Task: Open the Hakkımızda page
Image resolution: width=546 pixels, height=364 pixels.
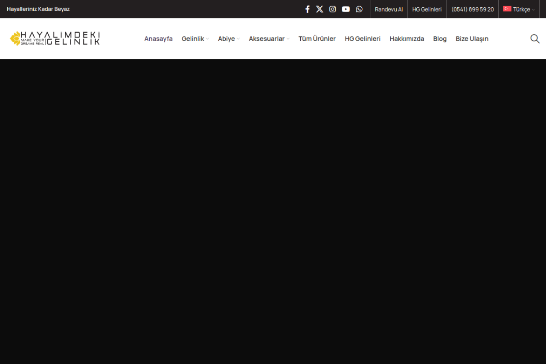Action: (x=407, y=39)
